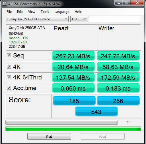Open the Language menu
This screenshot has height=144, width=146.
tap(62, 12)
